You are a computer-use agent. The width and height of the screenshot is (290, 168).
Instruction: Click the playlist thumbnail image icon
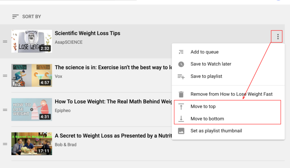click(181, 131)
